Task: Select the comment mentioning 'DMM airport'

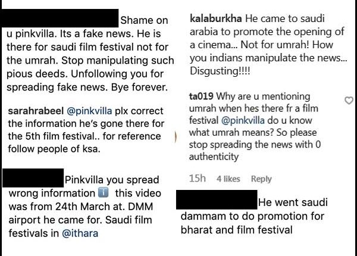Action: 84,207
